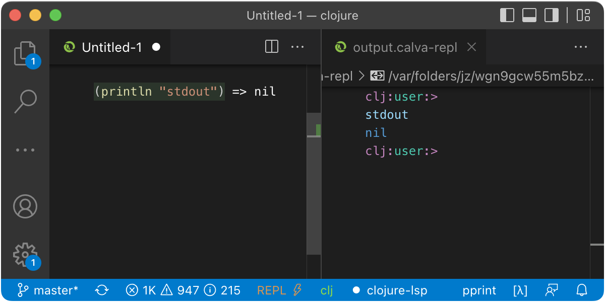Click the clj connection indicator in status bar
605x302 pixels.
[326, 290]
